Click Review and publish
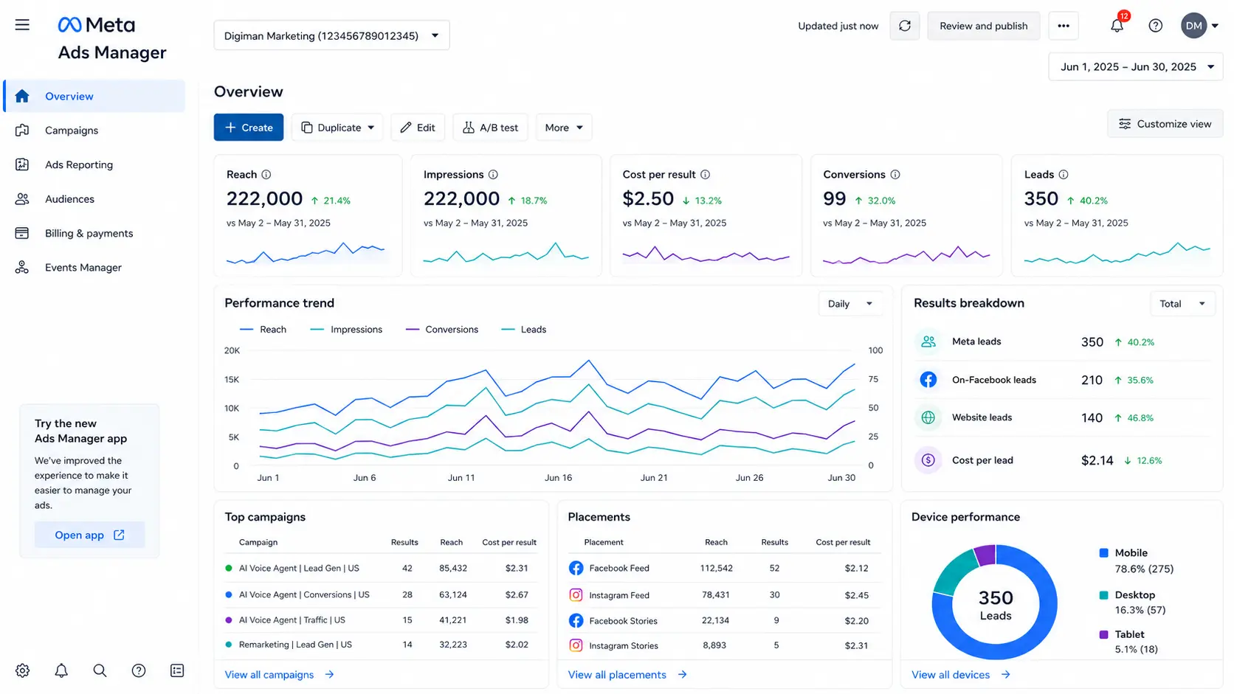Viewport: 1234px width, 694px height. (983, 26)
